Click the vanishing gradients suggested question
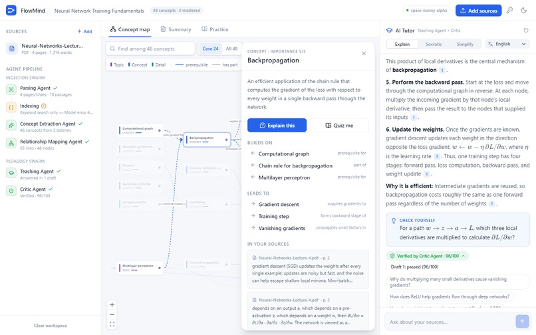This screenshot has width=536, height=335. coord(458,282)
